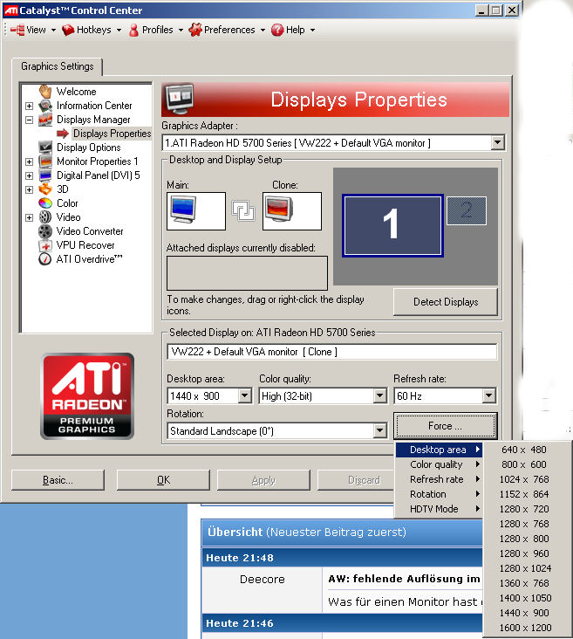Collapse the Displays Manager tree node
573x639 pixels.
[30, 120]
